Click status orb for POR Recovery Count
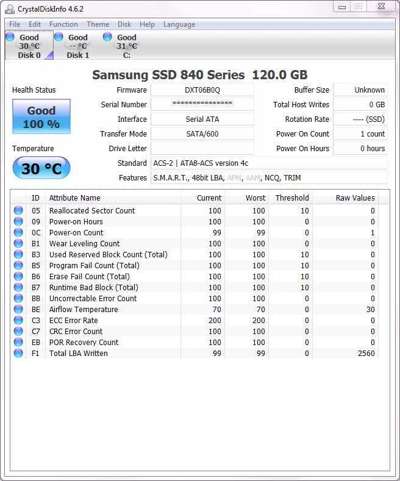Viewport: 400px width, 481px height. (18, 342)
